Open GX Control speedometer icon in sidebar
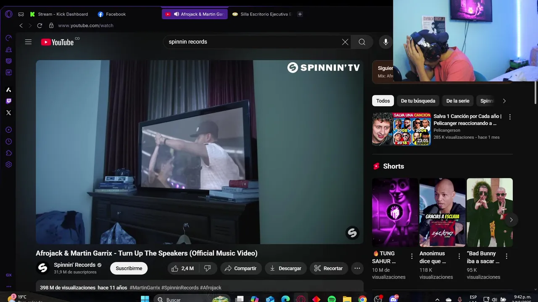538x302 pixels. coord(8,38)
